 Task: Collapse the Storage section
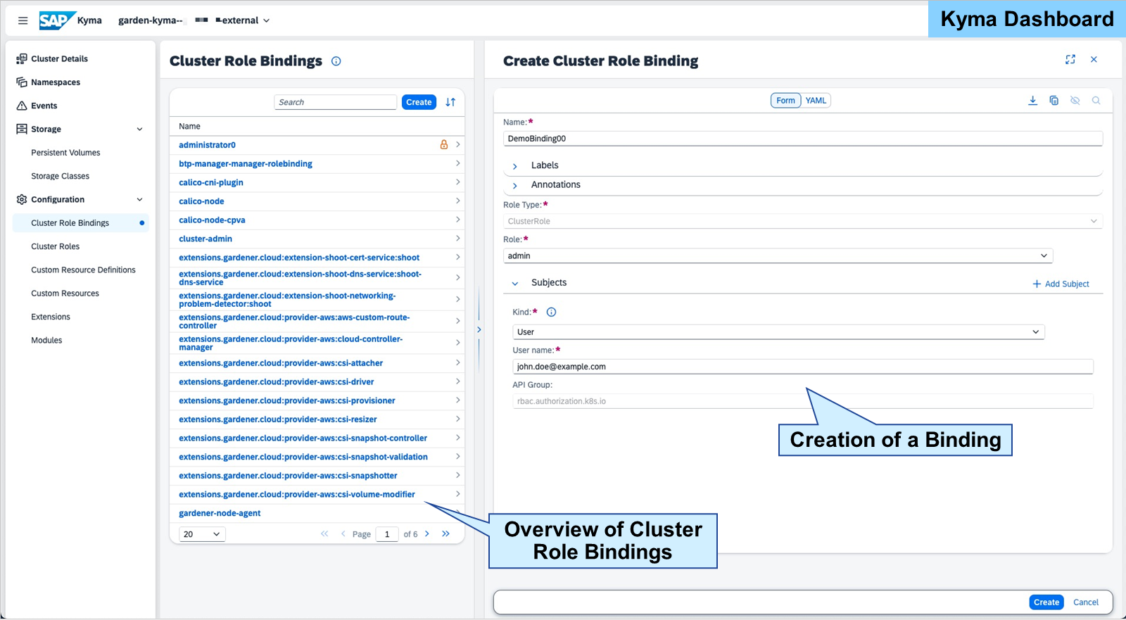coord(139,129)
